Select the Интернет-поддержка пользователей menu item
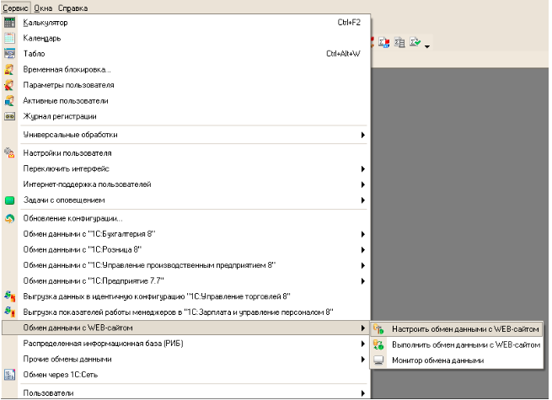 186,184
